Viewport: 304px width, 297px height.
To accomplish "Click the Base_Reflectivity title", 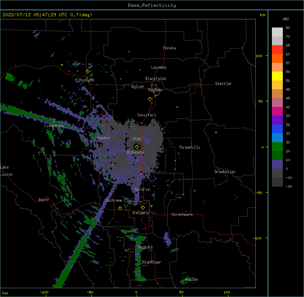I will 152,5.
